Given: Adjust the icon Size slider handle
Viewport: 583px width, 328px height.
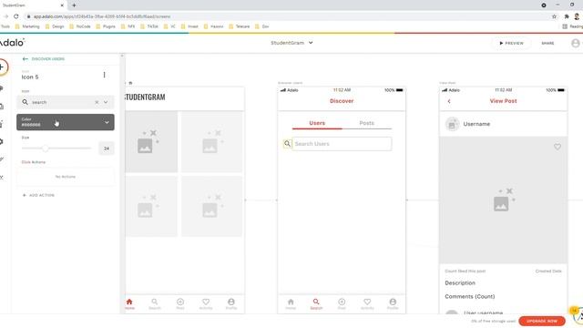Looking at the screenshot, I should [x=45, y=149].
